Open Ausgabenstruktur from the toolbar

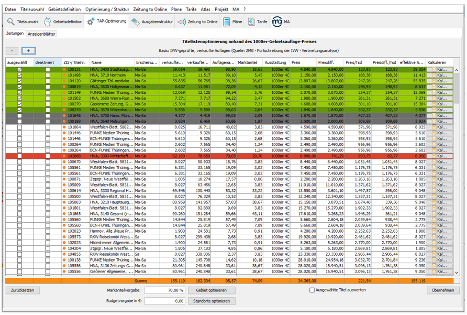coord(136,22)
